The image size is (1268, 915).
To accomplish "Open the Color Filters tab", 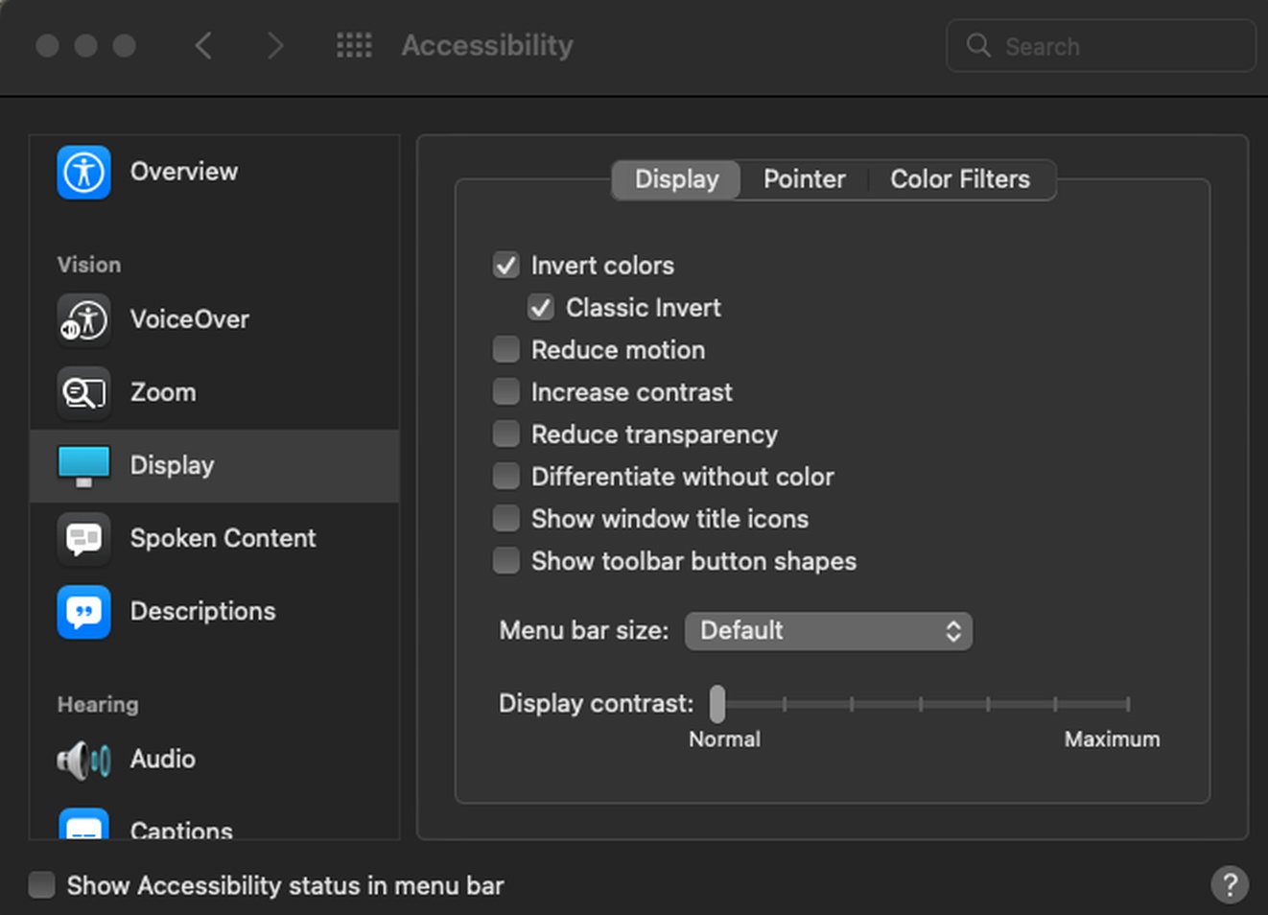I will (x=959, y=179).
